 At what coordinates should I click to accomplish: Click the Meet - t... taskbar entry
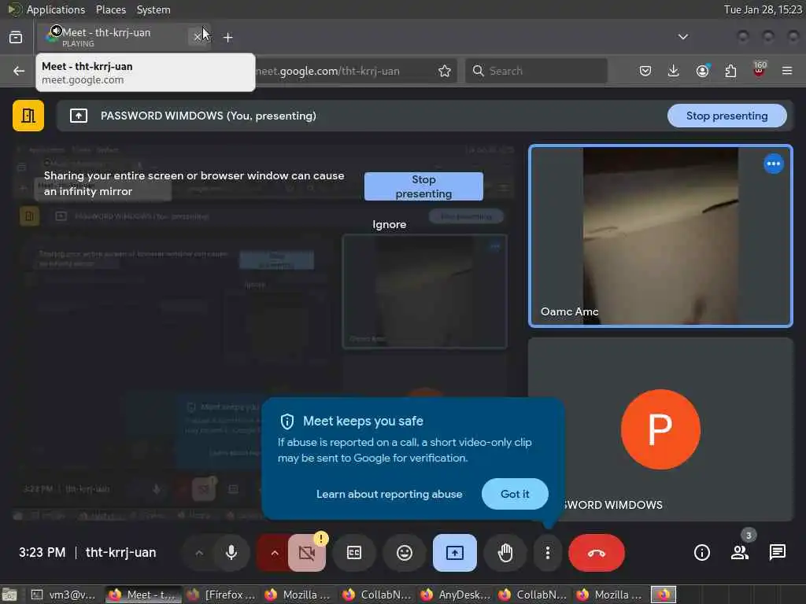tap(143, 595)
